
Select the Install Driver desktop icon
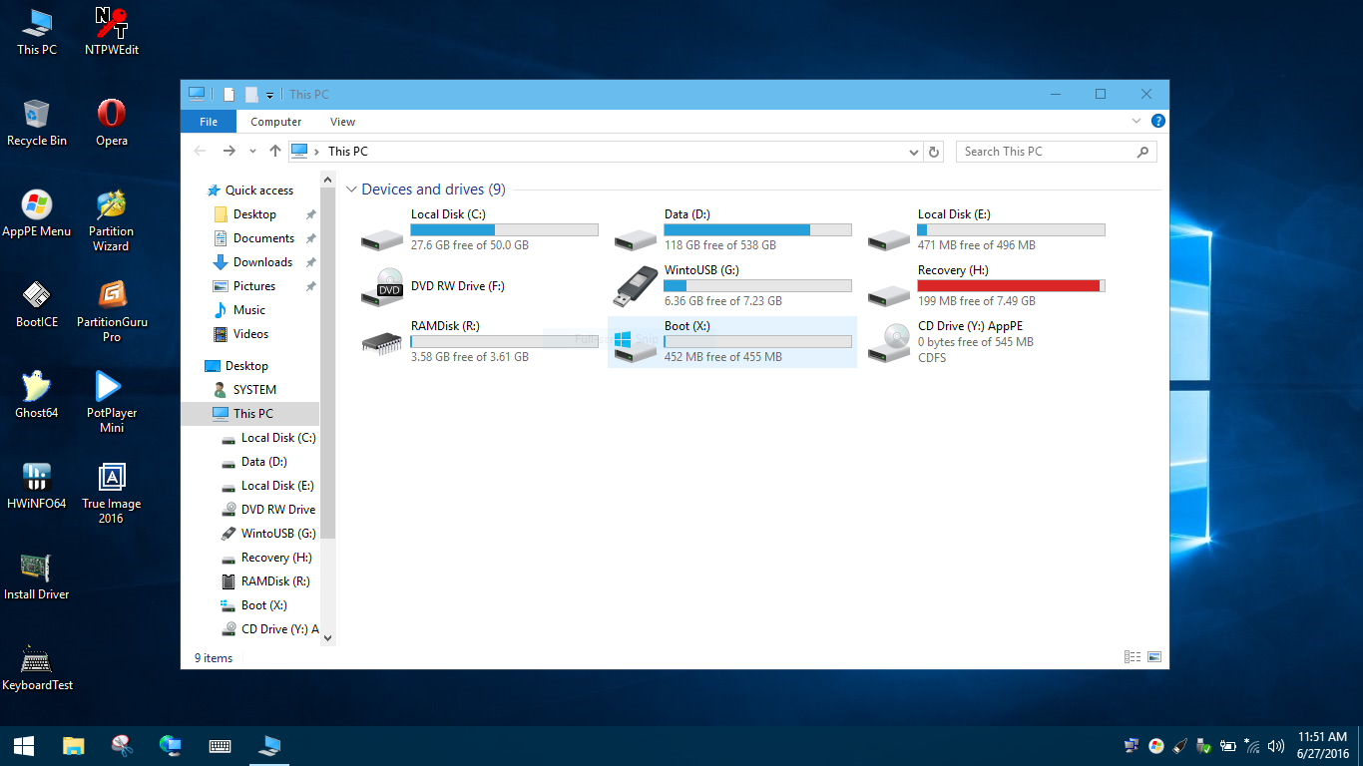(x=37, y=576)
